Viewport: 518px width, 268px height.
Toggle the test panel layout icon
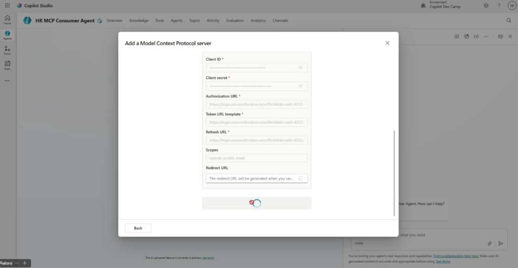(500, 36)
